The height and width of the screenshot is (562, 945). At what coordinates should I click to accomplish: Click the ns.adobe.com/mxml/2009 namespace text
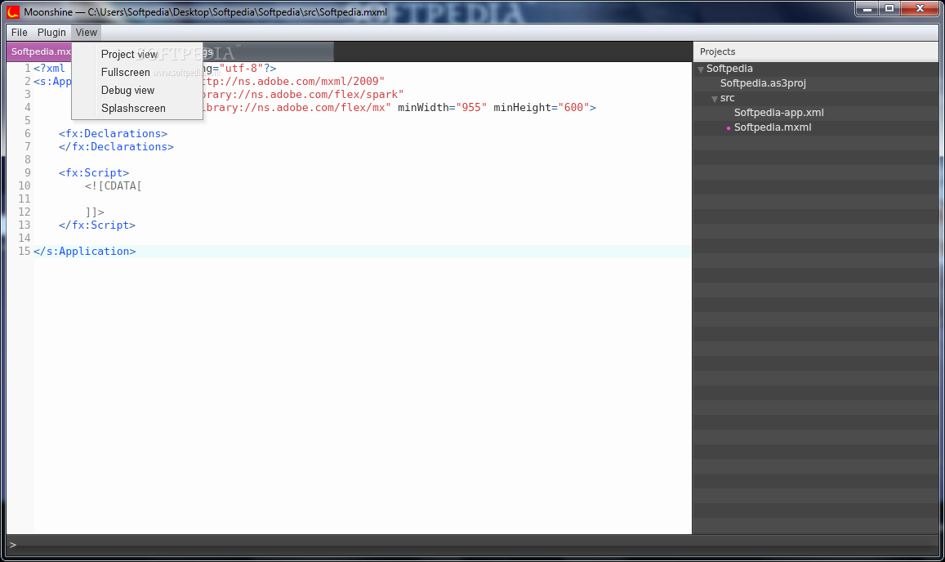coord(309,82)
